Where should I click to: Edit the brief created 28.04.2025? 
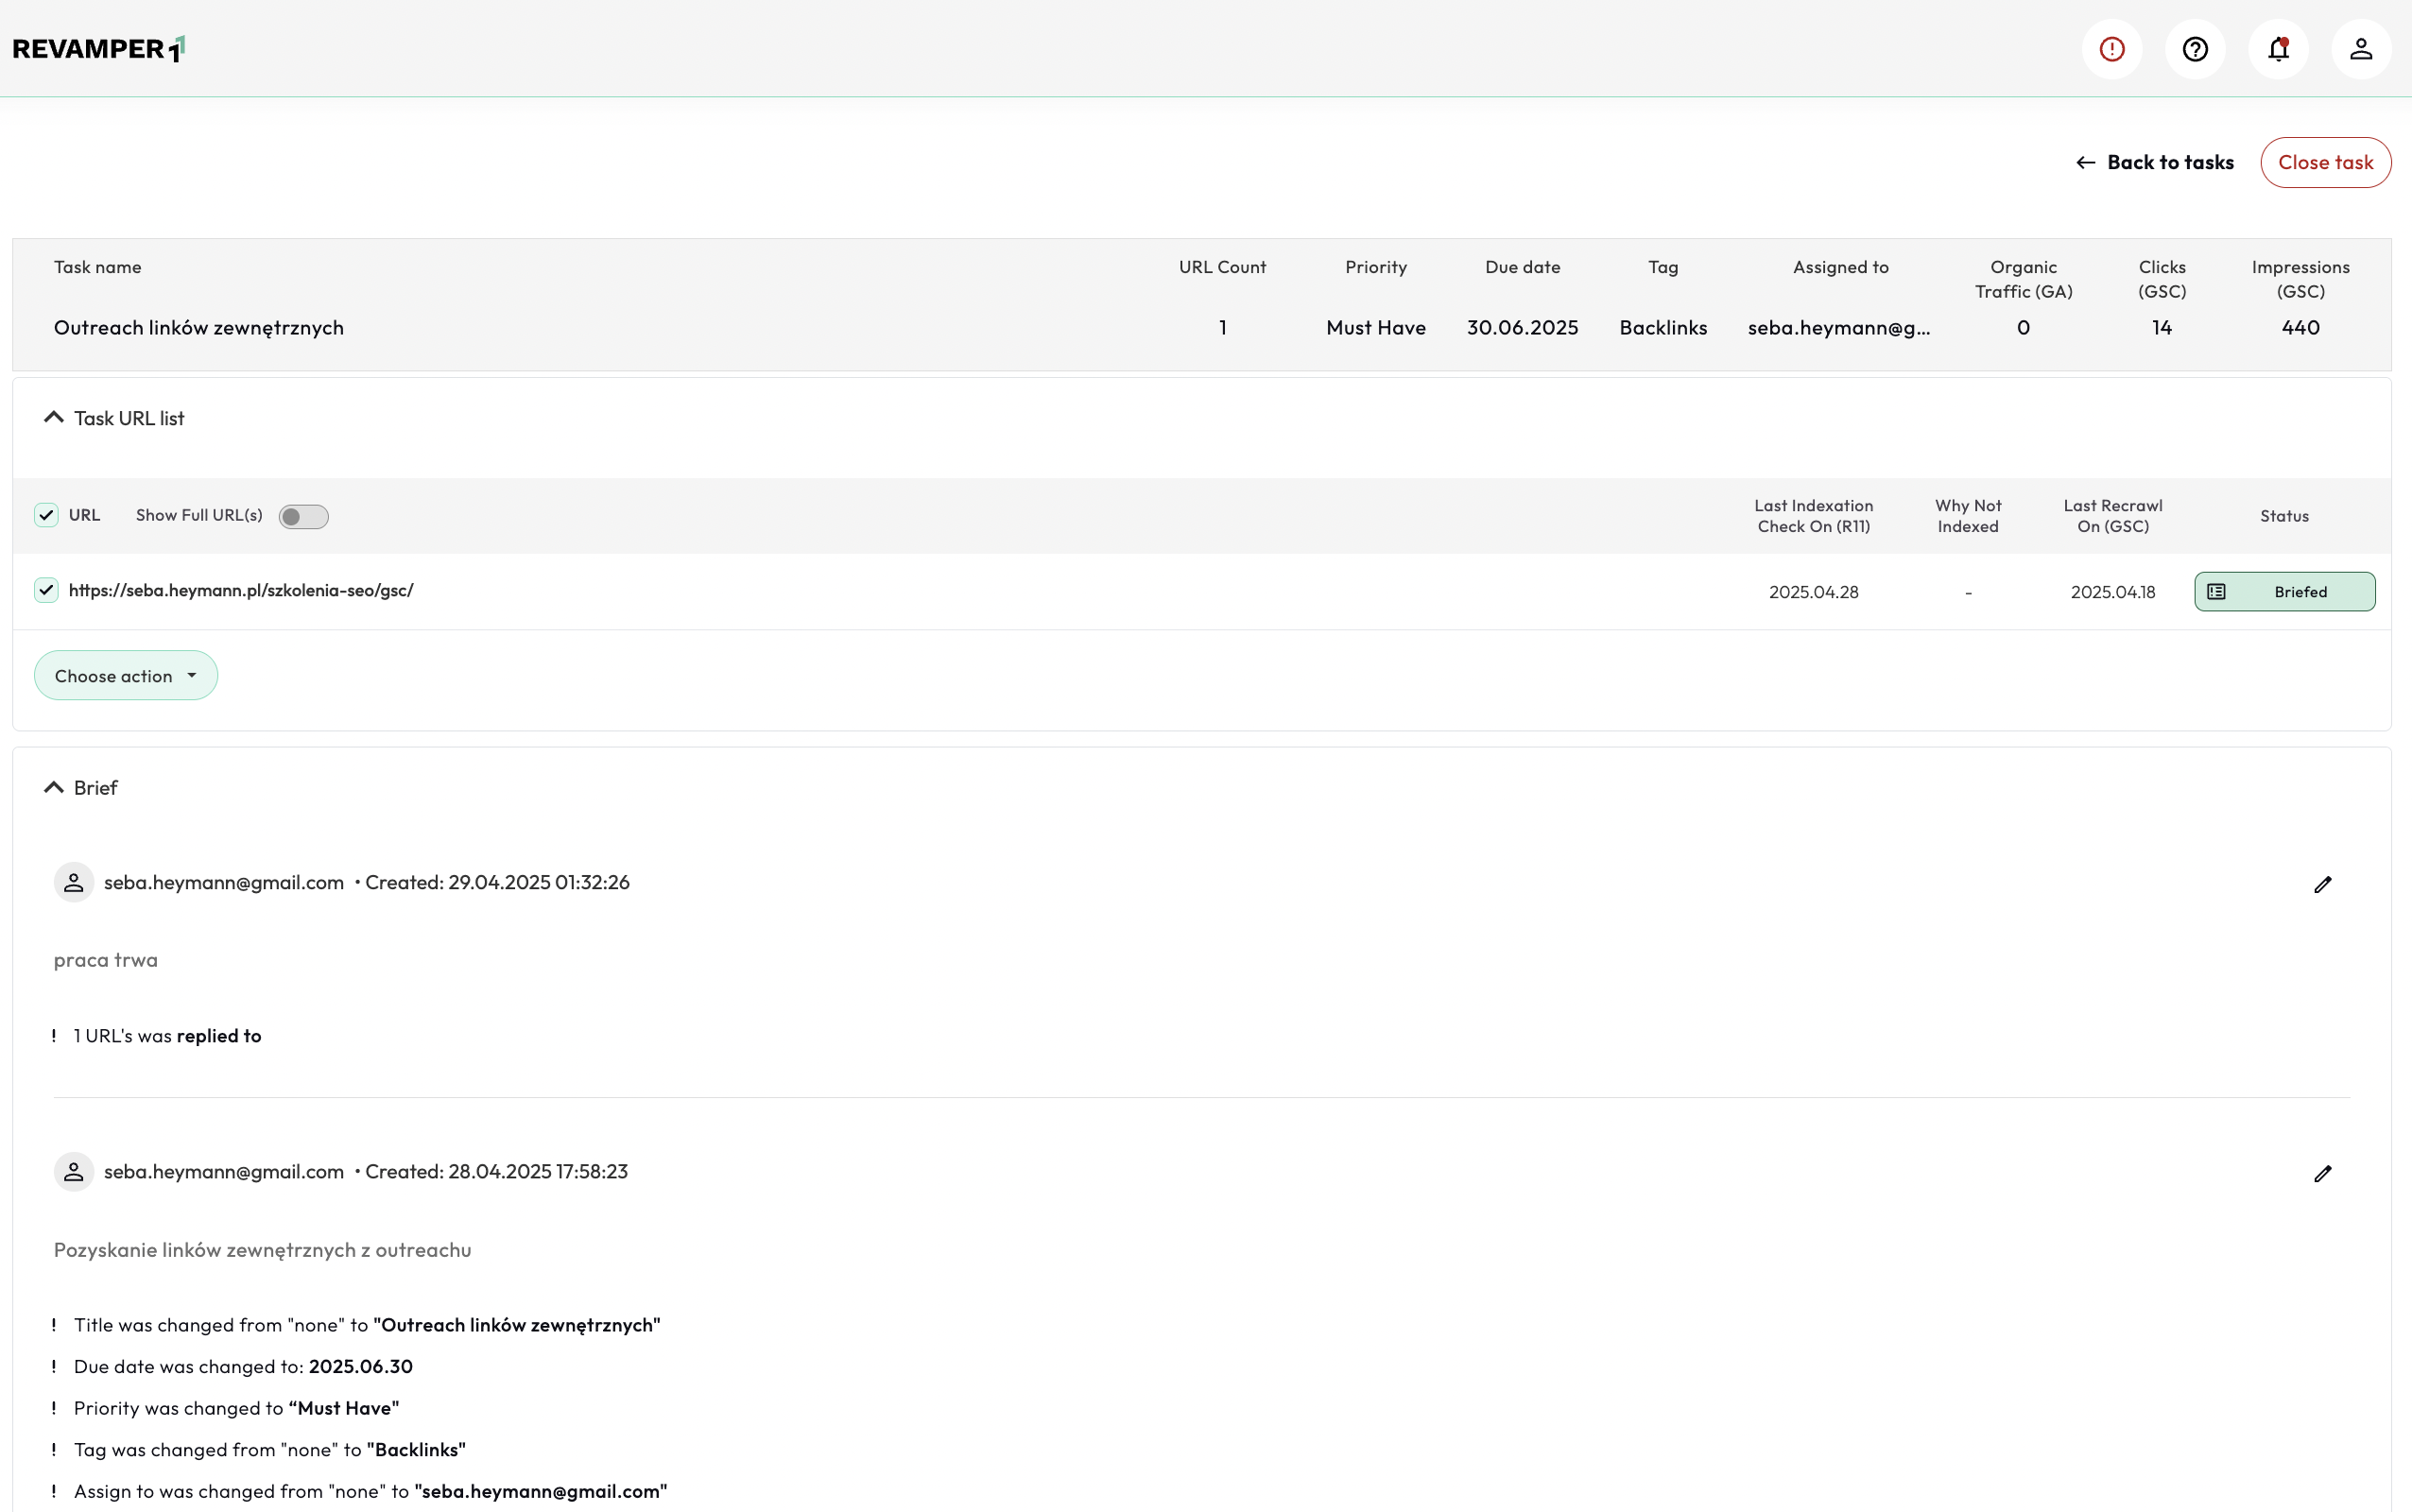click(2322, 1173)
